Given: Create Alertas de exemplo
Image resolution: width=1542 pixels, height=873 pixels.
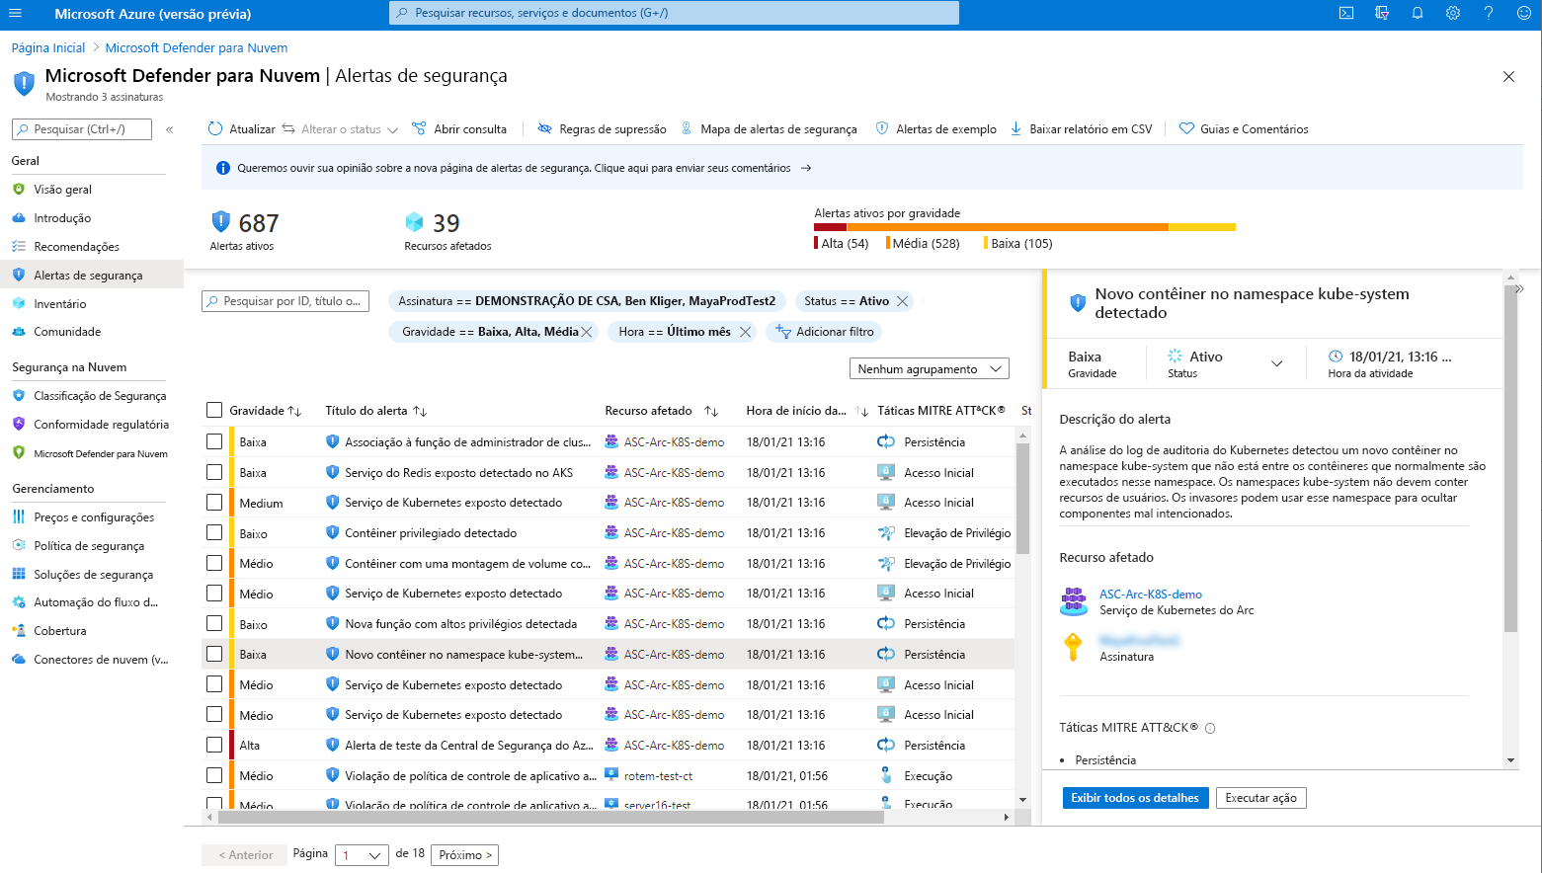Looking at the screenshot, I should pos(936,128).
